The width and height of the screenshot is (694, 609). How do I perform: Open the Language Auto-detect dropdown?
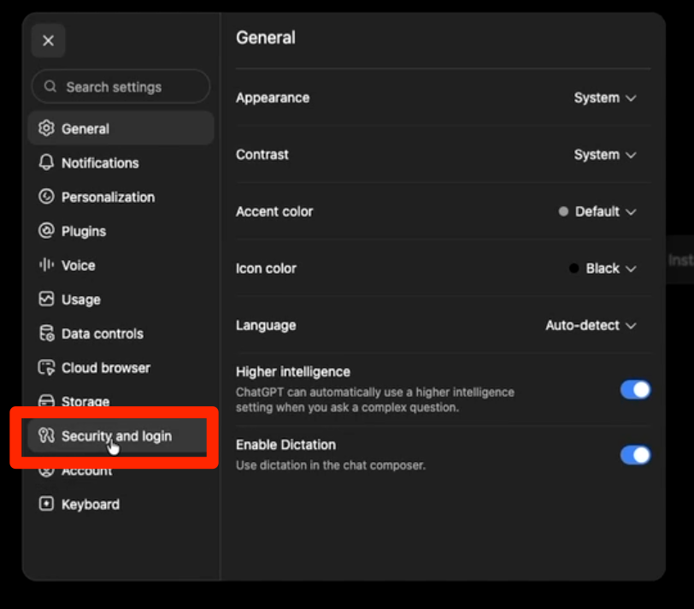pyautogui.click(x=591, y=326)
